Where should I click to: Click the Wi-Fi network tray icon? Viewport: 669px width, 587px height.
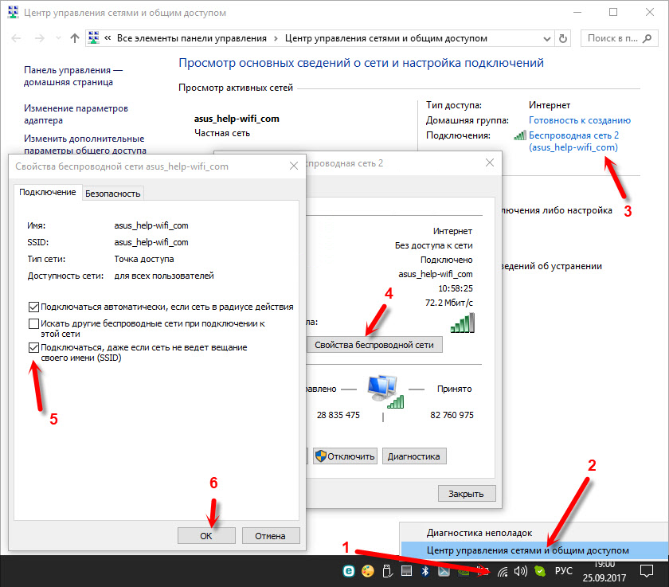point(503,571)
